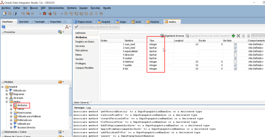Viewport: 265px width, 137px height.
Task: Expand the Dimensiones y Cubos section
Action: click(3, 132)
